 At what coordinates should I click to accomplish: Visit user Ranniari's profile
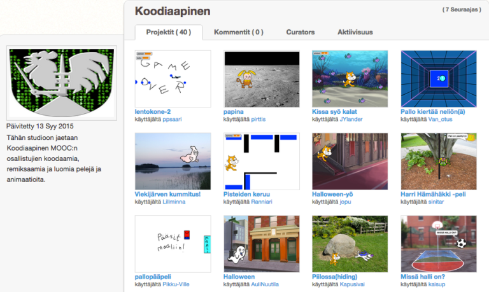click(x=262, y=202)
